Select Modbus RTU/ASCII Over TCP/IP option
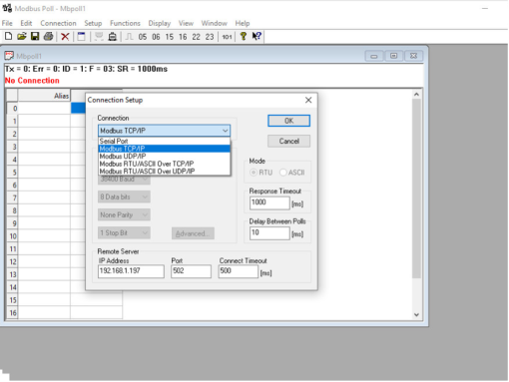Screen dimensions: 509x382 pyautogui.click(x=164, y=164)
